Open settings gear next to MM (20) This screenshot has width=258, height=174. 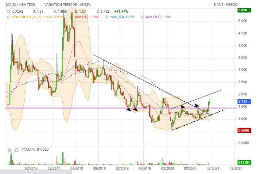71,17
